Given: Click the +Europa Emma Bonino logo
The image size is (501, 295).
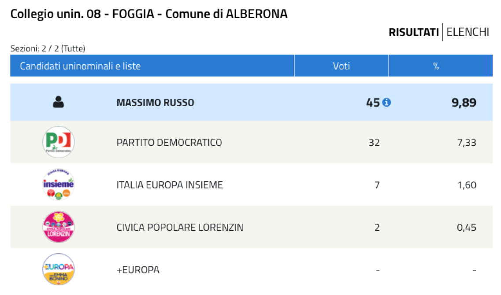Looking at the screenshot, I should (59, 269).
